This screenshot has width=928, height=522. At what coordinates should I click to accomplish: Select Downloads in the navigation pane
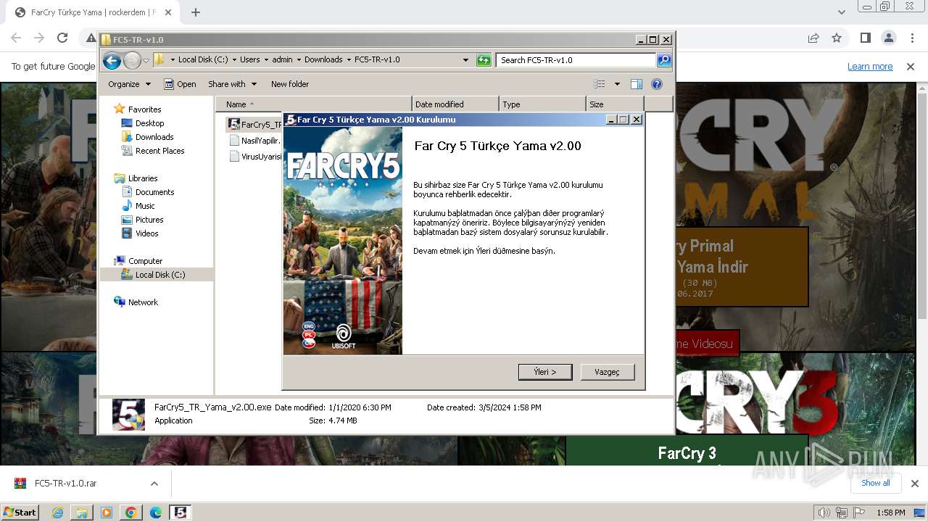[154, 137]
